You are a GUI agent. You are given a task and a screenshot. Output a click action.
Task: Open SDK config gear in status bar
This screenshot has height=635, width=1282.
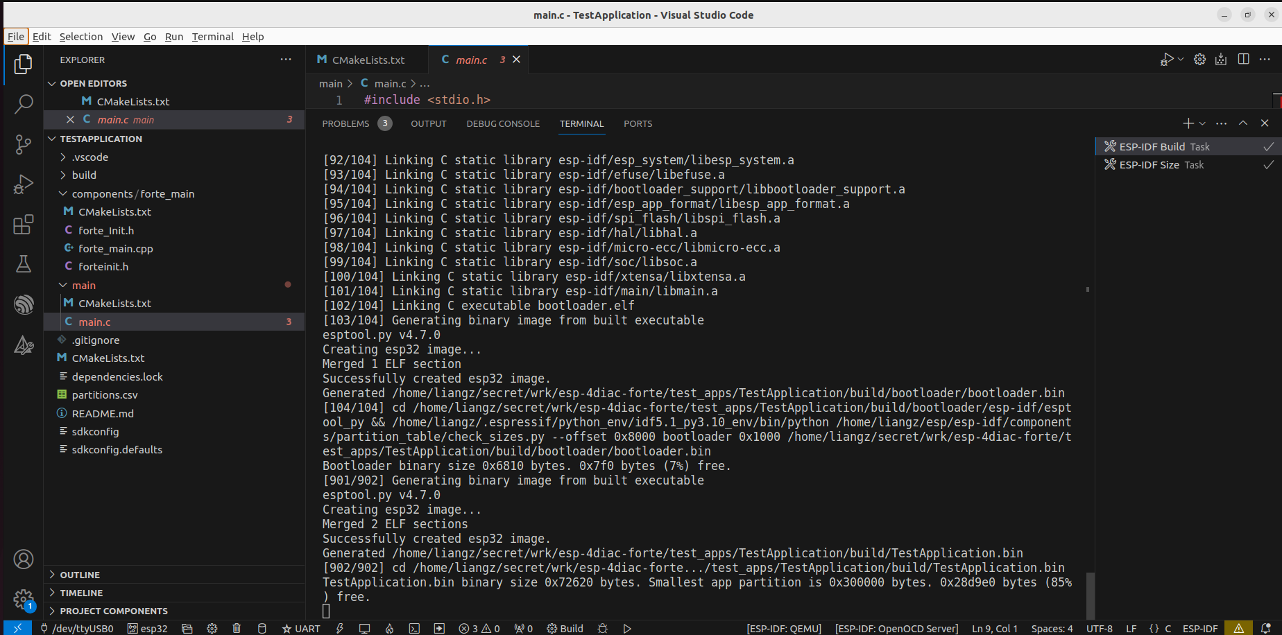(x=212, y=628)
